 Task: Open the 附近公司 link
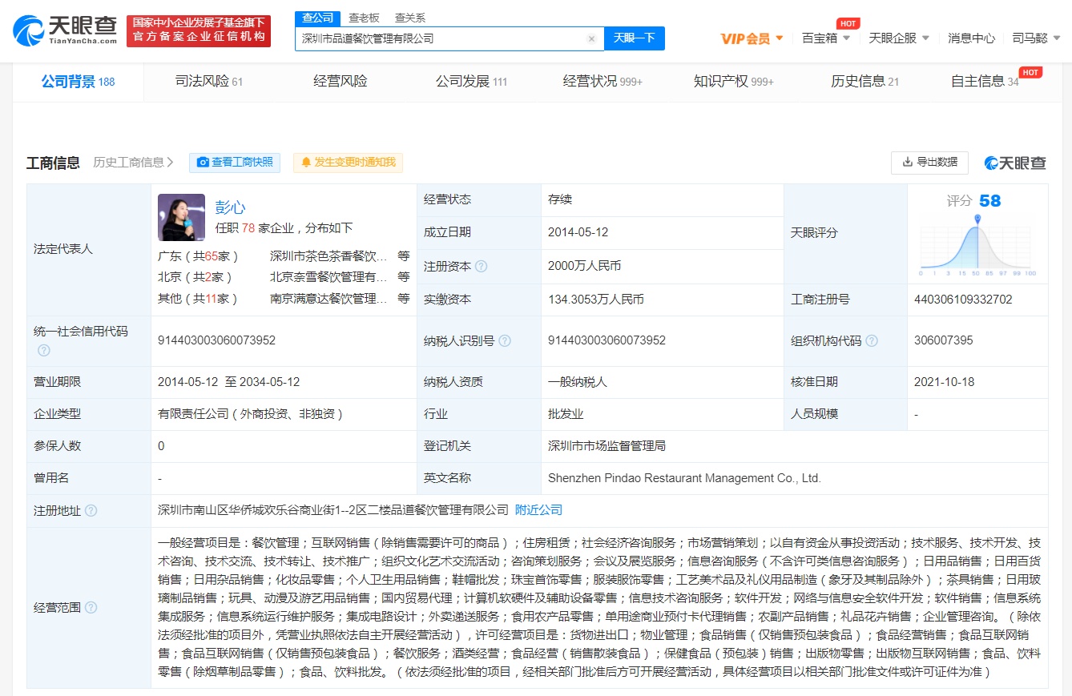538,510
